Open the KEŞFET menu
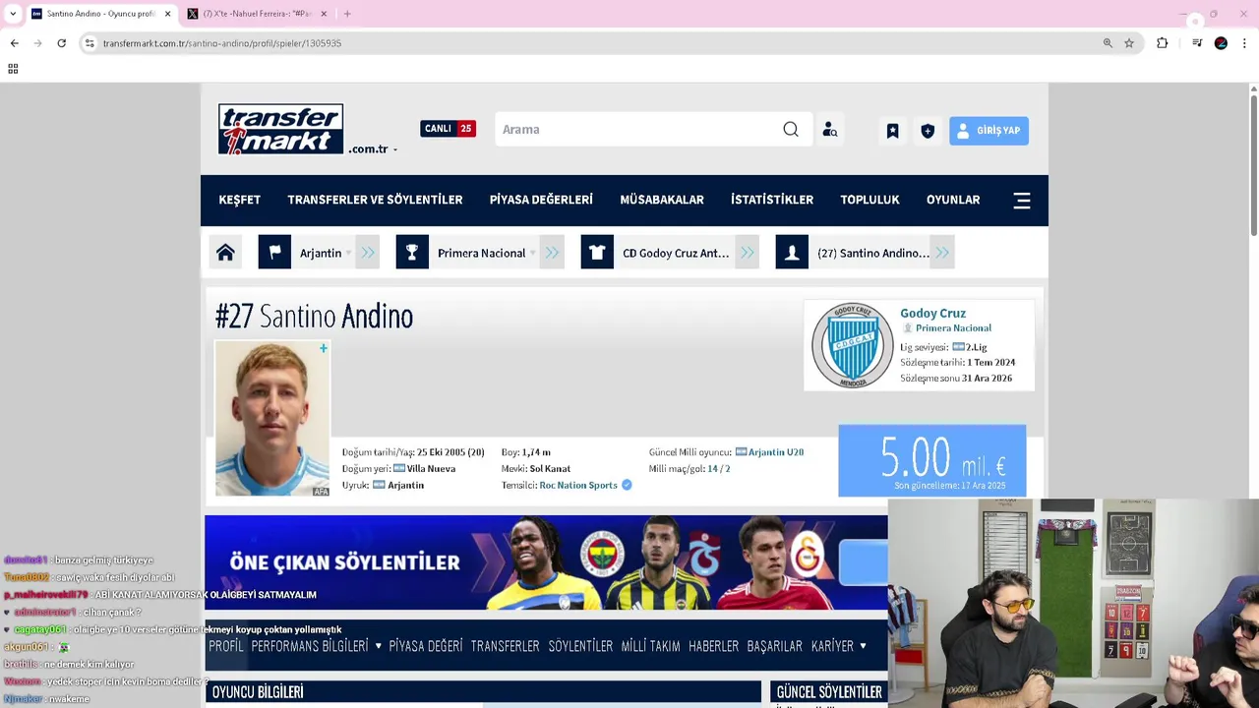The image size is (1259, 708). tap(240, 200)
